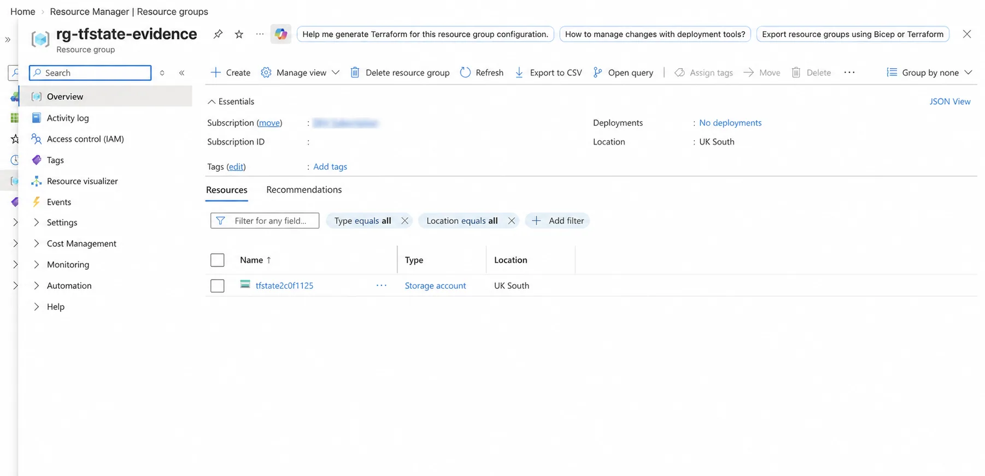Open No deployments link
The height and width of the screenshot is (476, 985).
730,123
